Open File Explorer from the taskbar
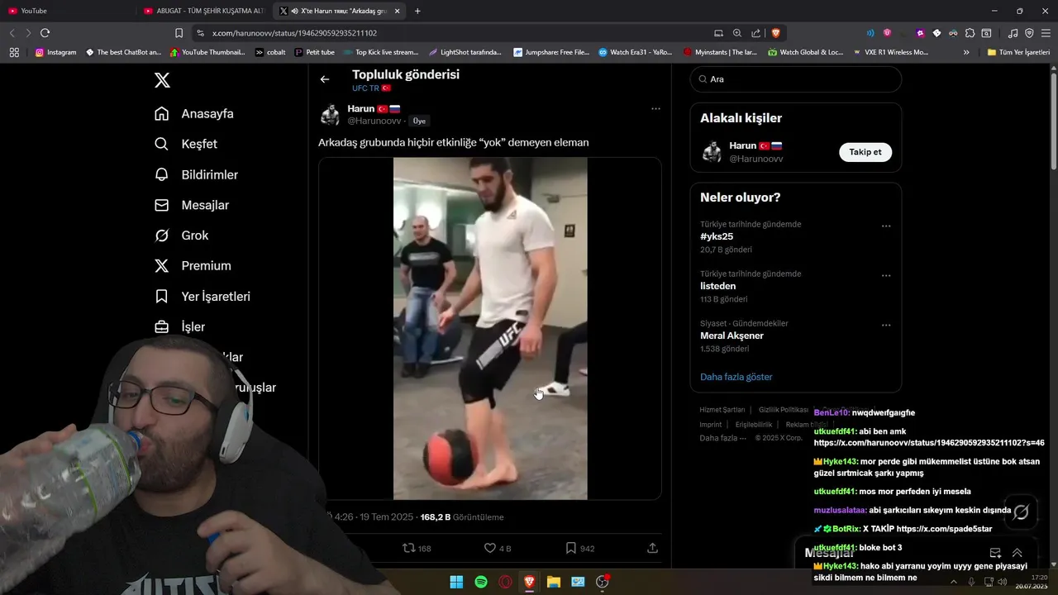1058x595 pixels. (x=554, y=582)
